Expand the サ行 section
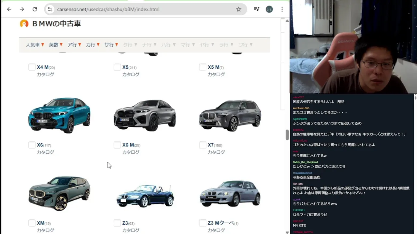This screenshot has width=417, height=234. (x=111, y=45)
